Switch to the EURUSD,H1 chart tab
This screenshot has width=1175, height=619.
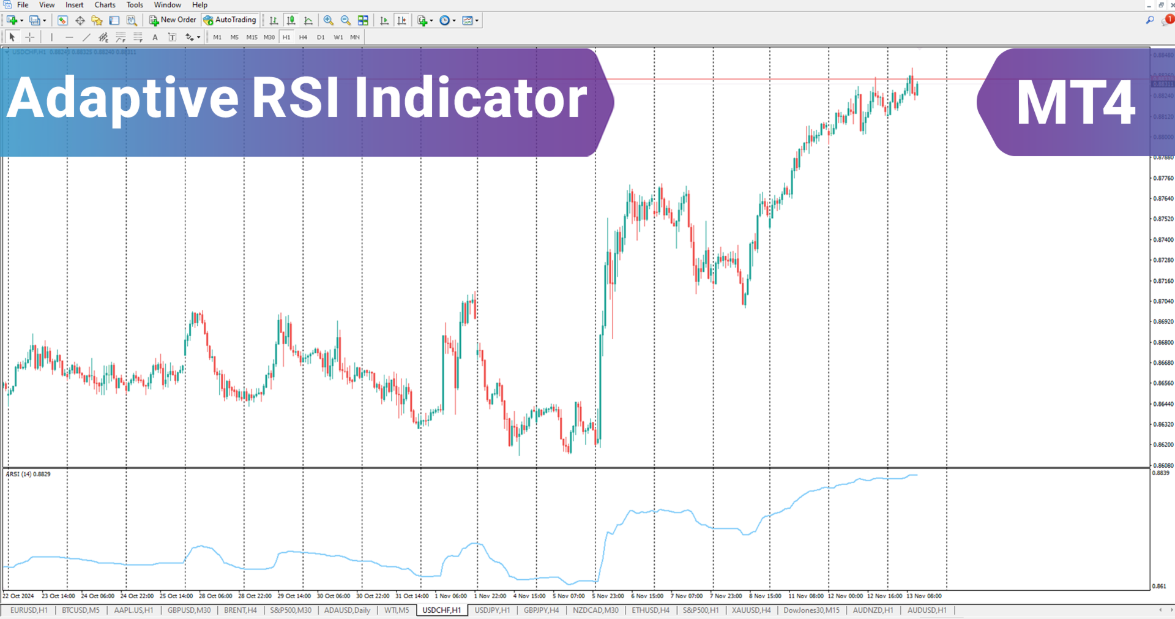(x=28, y=610)
